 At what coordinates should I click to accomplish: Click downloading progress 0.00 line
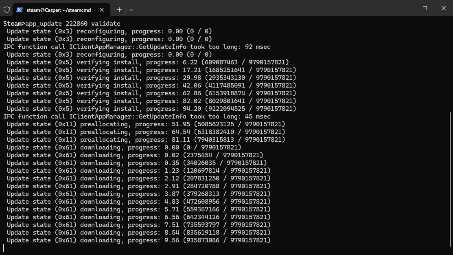click(x=124, y=147)
